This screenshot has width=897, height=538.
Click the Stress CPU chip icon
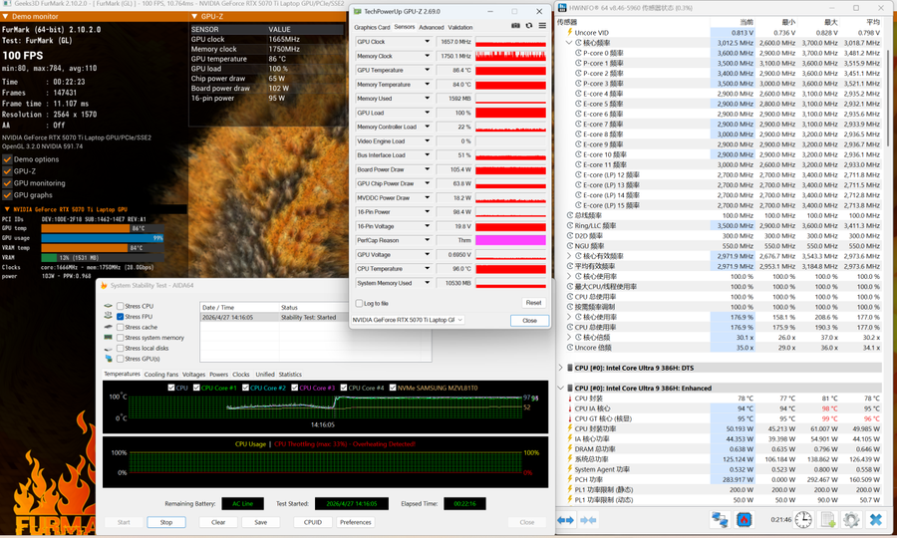coord(108,306)
